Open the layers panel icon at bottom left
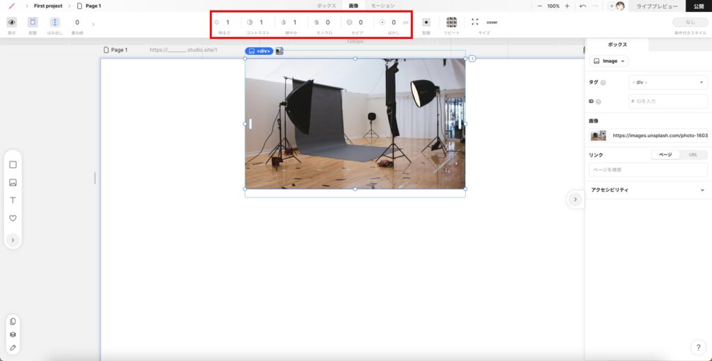Viewport: 712px width, 361px height. 13,334
